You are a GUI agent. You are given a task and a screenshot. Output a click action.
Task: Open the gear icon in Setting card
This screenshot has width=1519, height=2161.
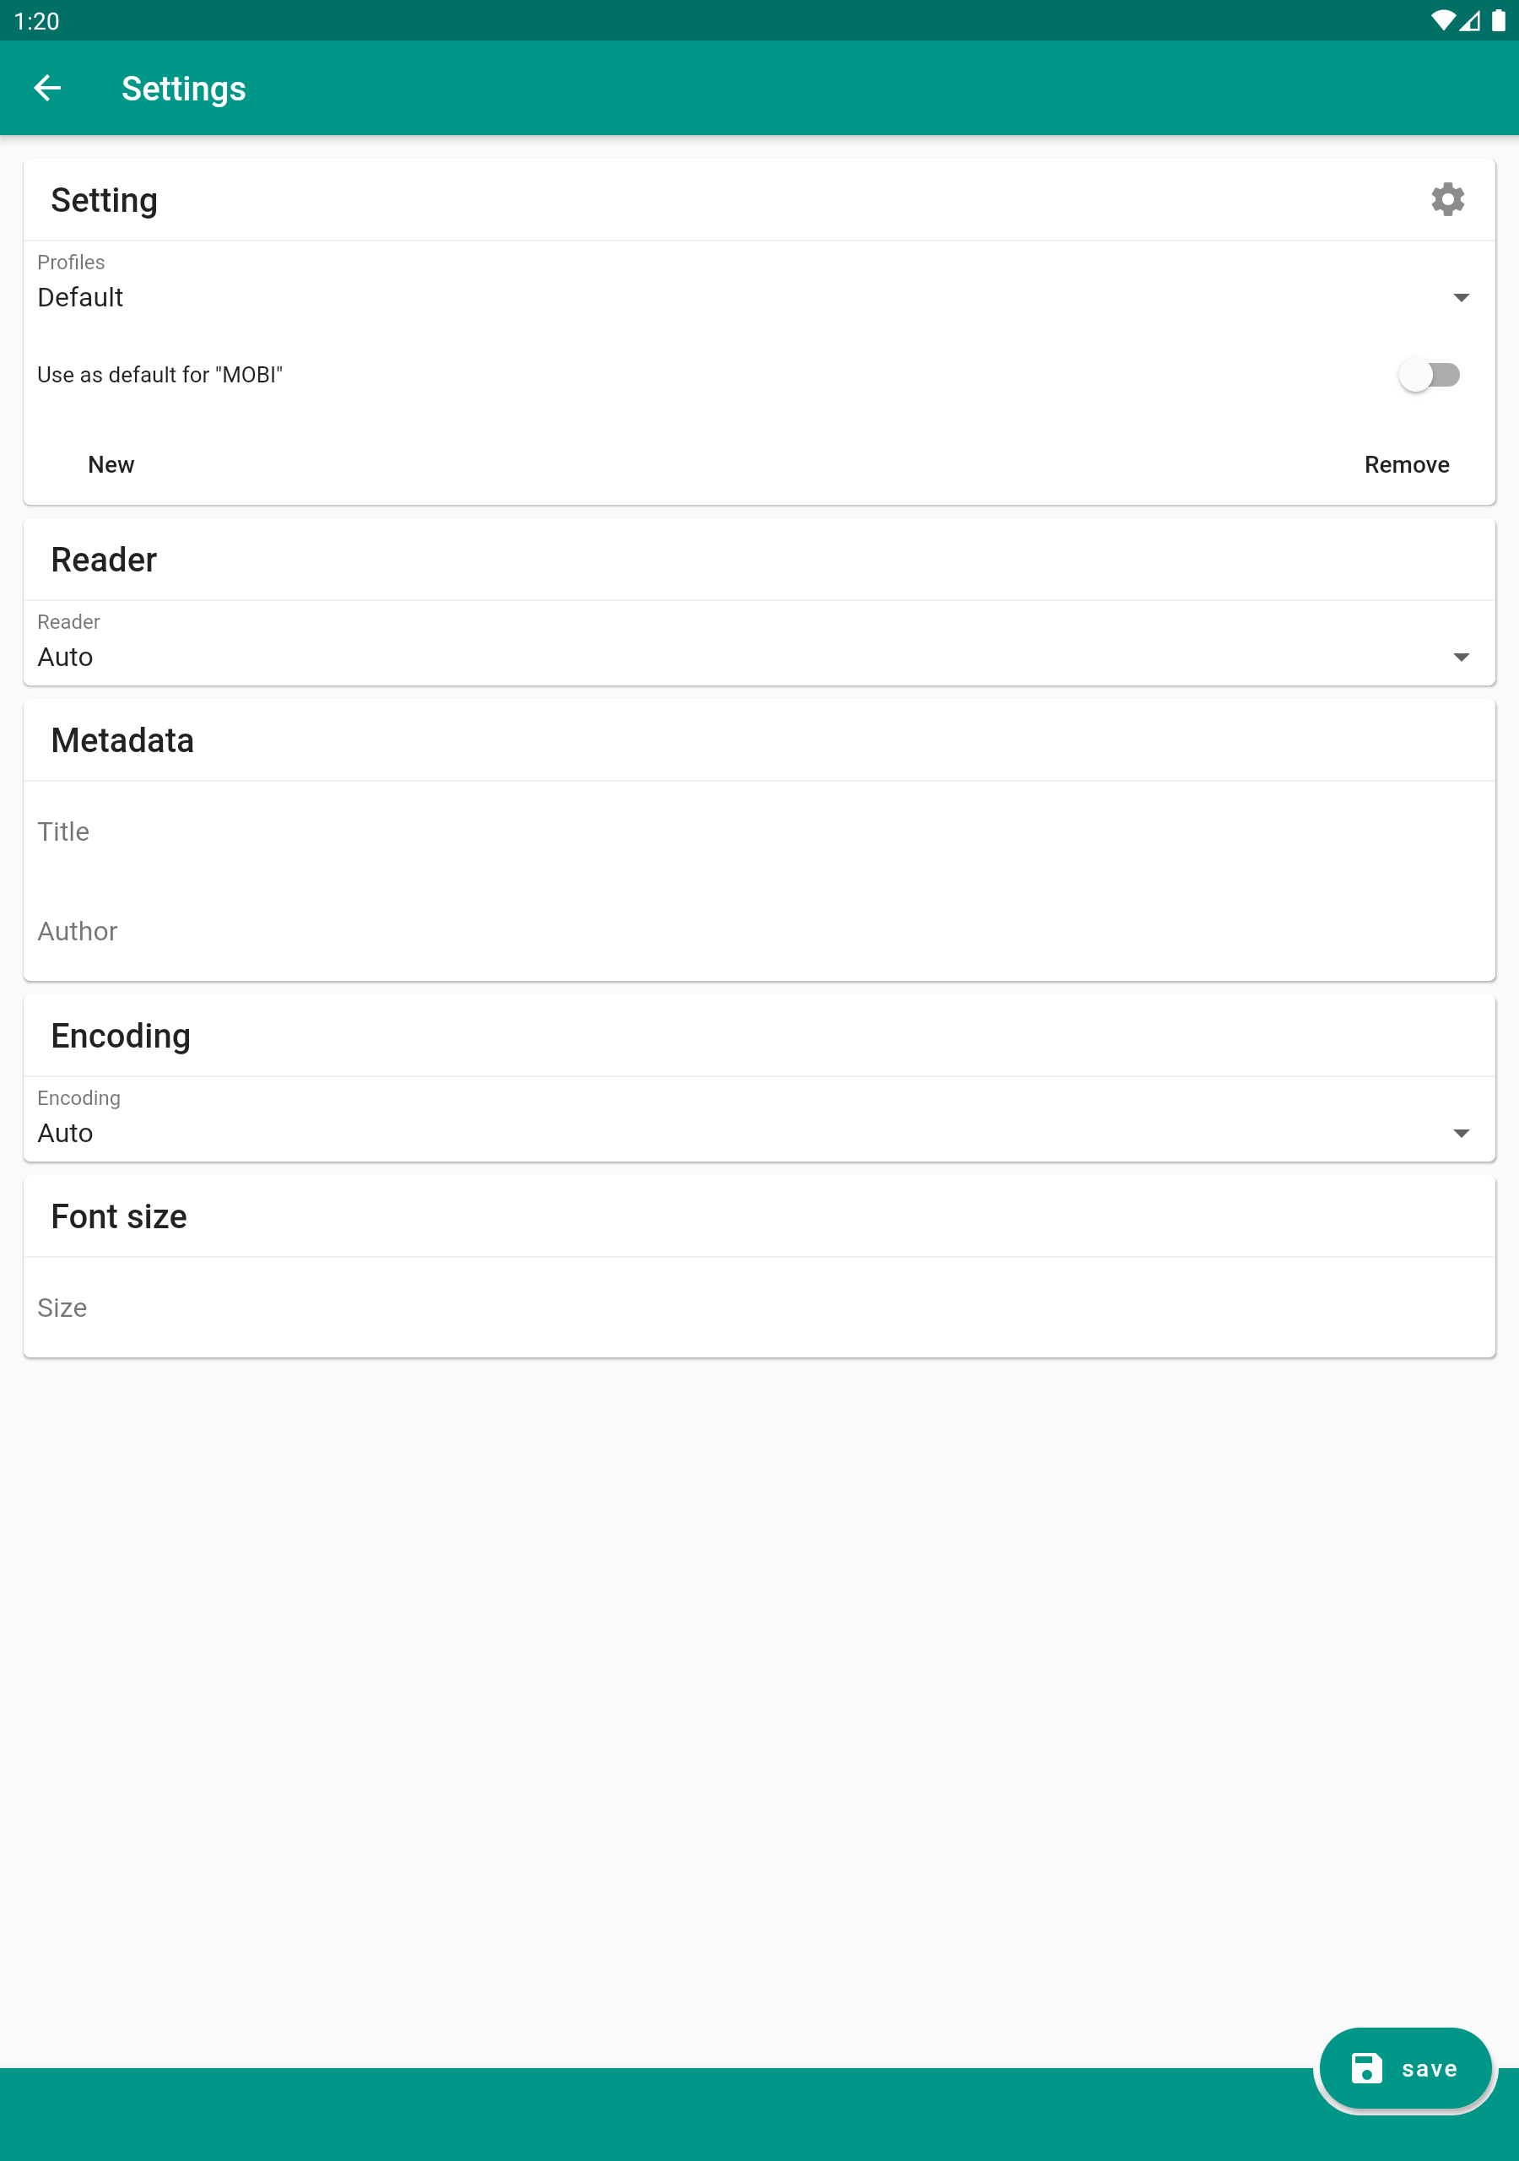[1446, 199]
